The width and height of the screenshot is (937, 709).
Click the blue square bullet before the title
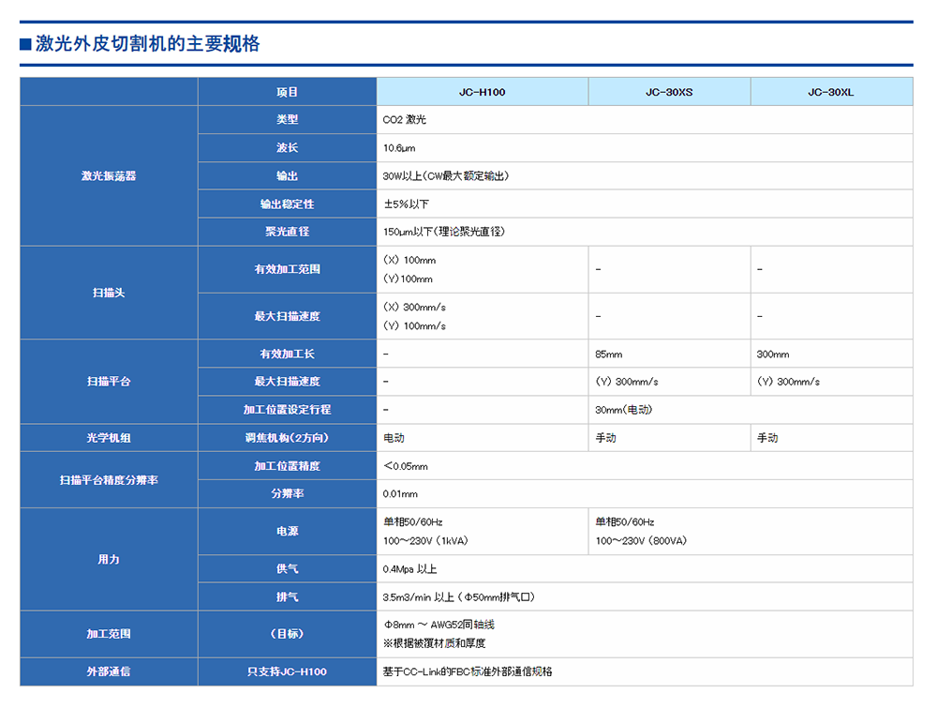coord(26,44)
